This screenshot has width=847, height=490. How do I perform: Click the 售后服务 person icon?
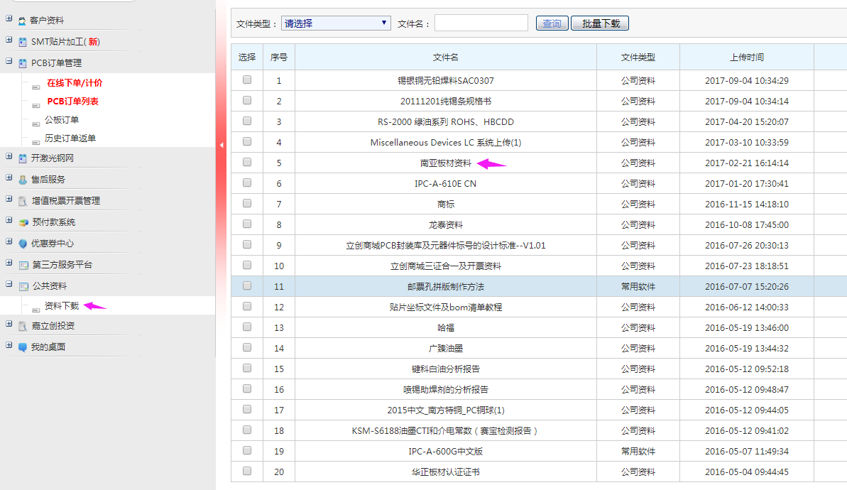point(23,180)
